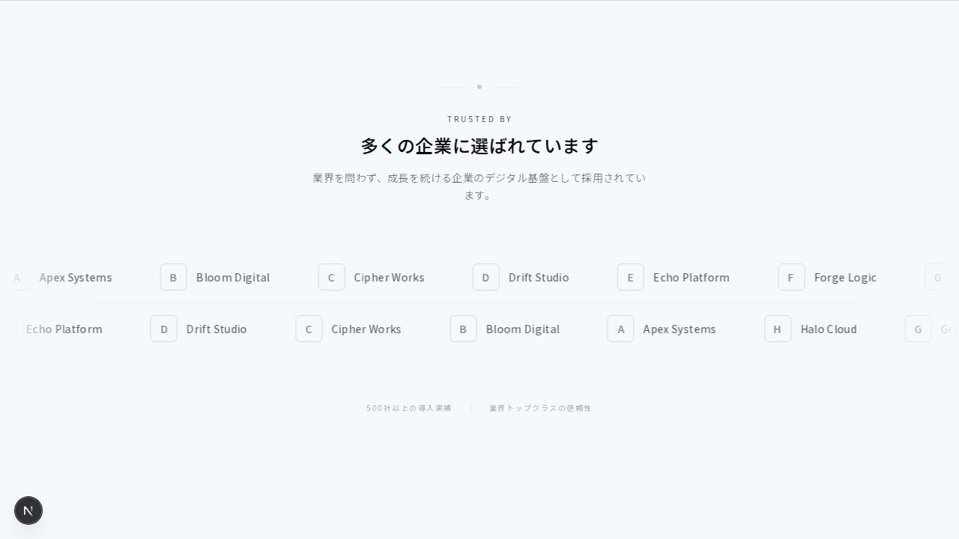This screenshot has width=959, height=539.
Task: Click the heading 多くの企業に選ばれています
Action: pos(479,146)
